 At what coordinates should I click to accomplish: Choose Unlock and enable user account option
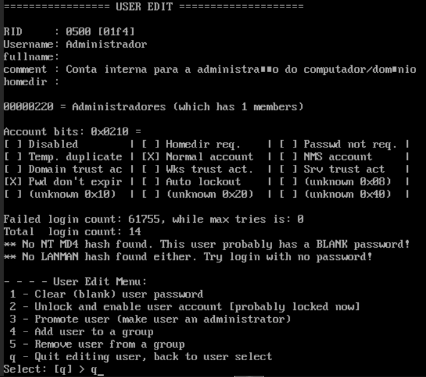coord(184,307)
